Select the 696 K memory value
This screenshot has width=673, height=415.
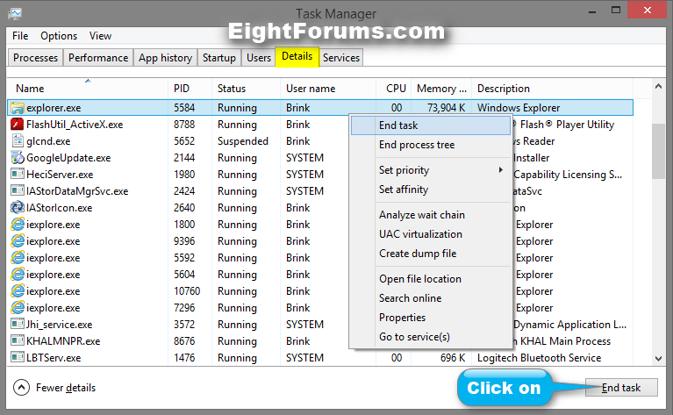pyautogui.click(x=453, y=358)
